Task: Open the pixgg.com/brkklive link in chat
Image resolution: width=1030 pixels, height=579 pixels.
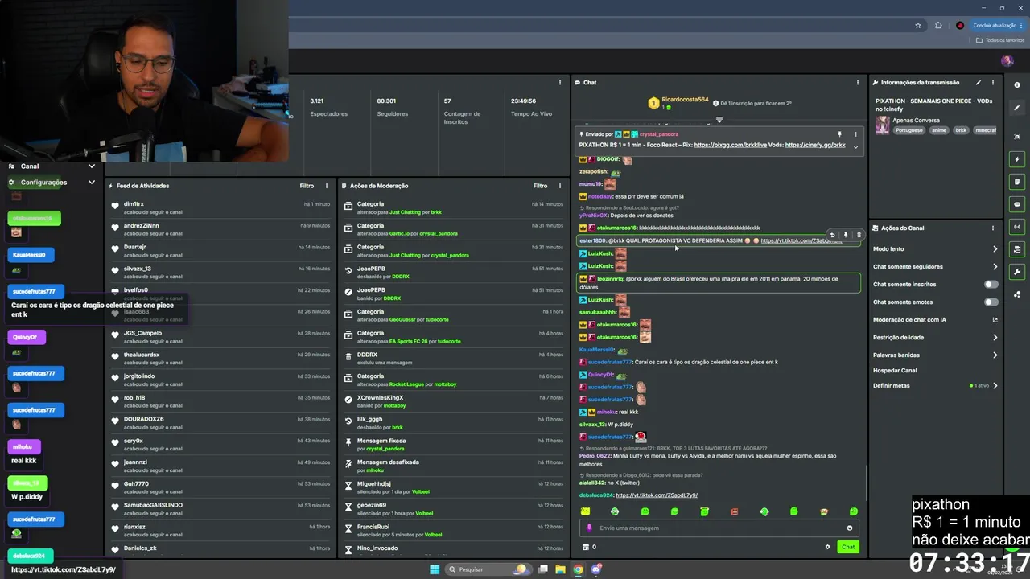Action: (x=730, y=145)
